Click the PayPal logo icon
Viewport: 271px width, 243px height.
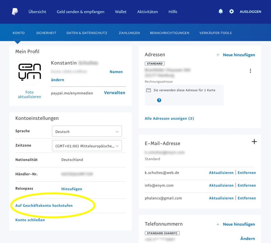(x=15, y=12)
